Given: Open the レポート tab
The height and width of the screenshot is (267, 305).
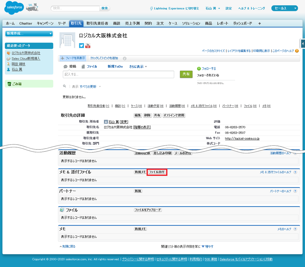Looking at the screenshot, I should coord(223,23).
